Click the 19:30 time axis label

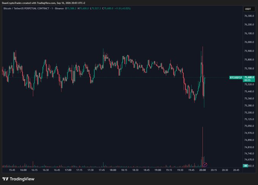pos(180,170)
